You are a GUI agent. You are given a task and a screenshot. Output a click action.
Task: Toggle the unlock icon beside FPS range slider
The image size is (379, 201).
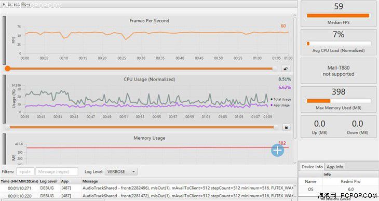tap(286, 69)
